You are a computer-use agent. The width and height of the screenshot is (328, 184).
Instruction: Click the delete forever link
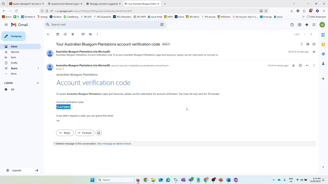(124, 144)
